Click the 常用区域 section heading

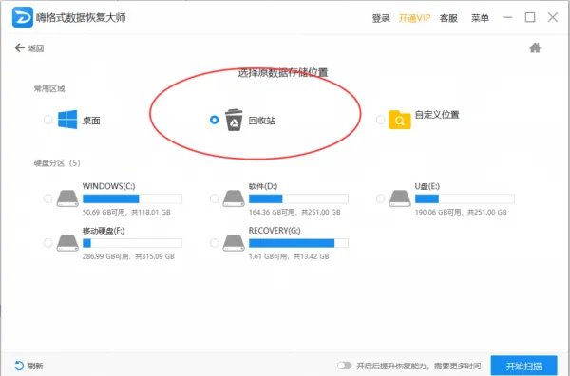49,88
